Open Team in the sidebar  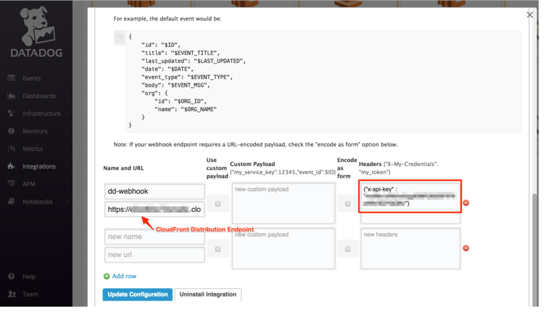(x=30, y=294)
